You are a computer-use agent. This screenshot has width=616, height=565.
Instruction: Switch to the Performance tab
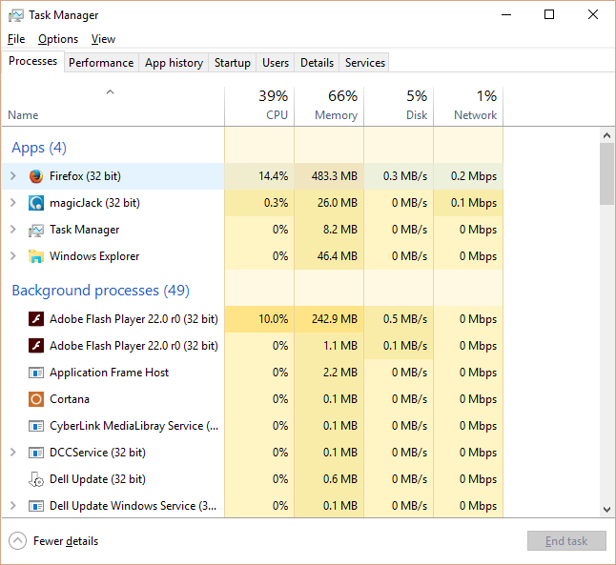click(101, 63)
